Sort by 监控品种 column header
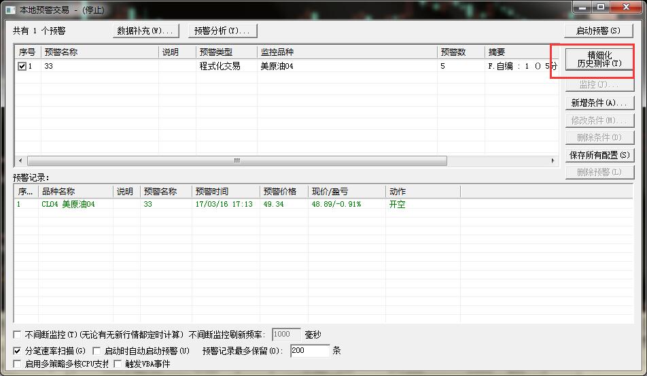This screenshot has width=647, height=376. click(x=347, y=52)
